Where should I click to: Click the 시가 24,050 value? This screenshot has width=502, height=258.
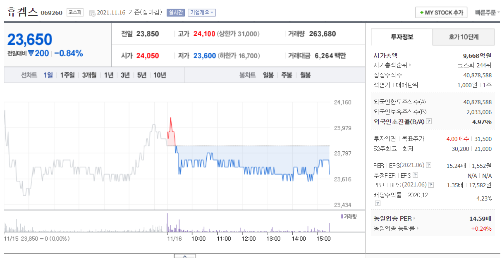point(147,56)
